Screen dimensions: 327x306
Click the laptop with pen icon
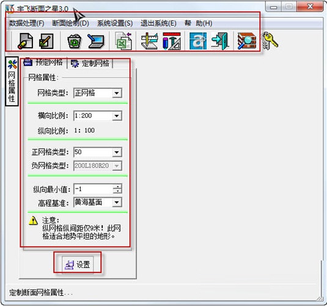[96, 42]
